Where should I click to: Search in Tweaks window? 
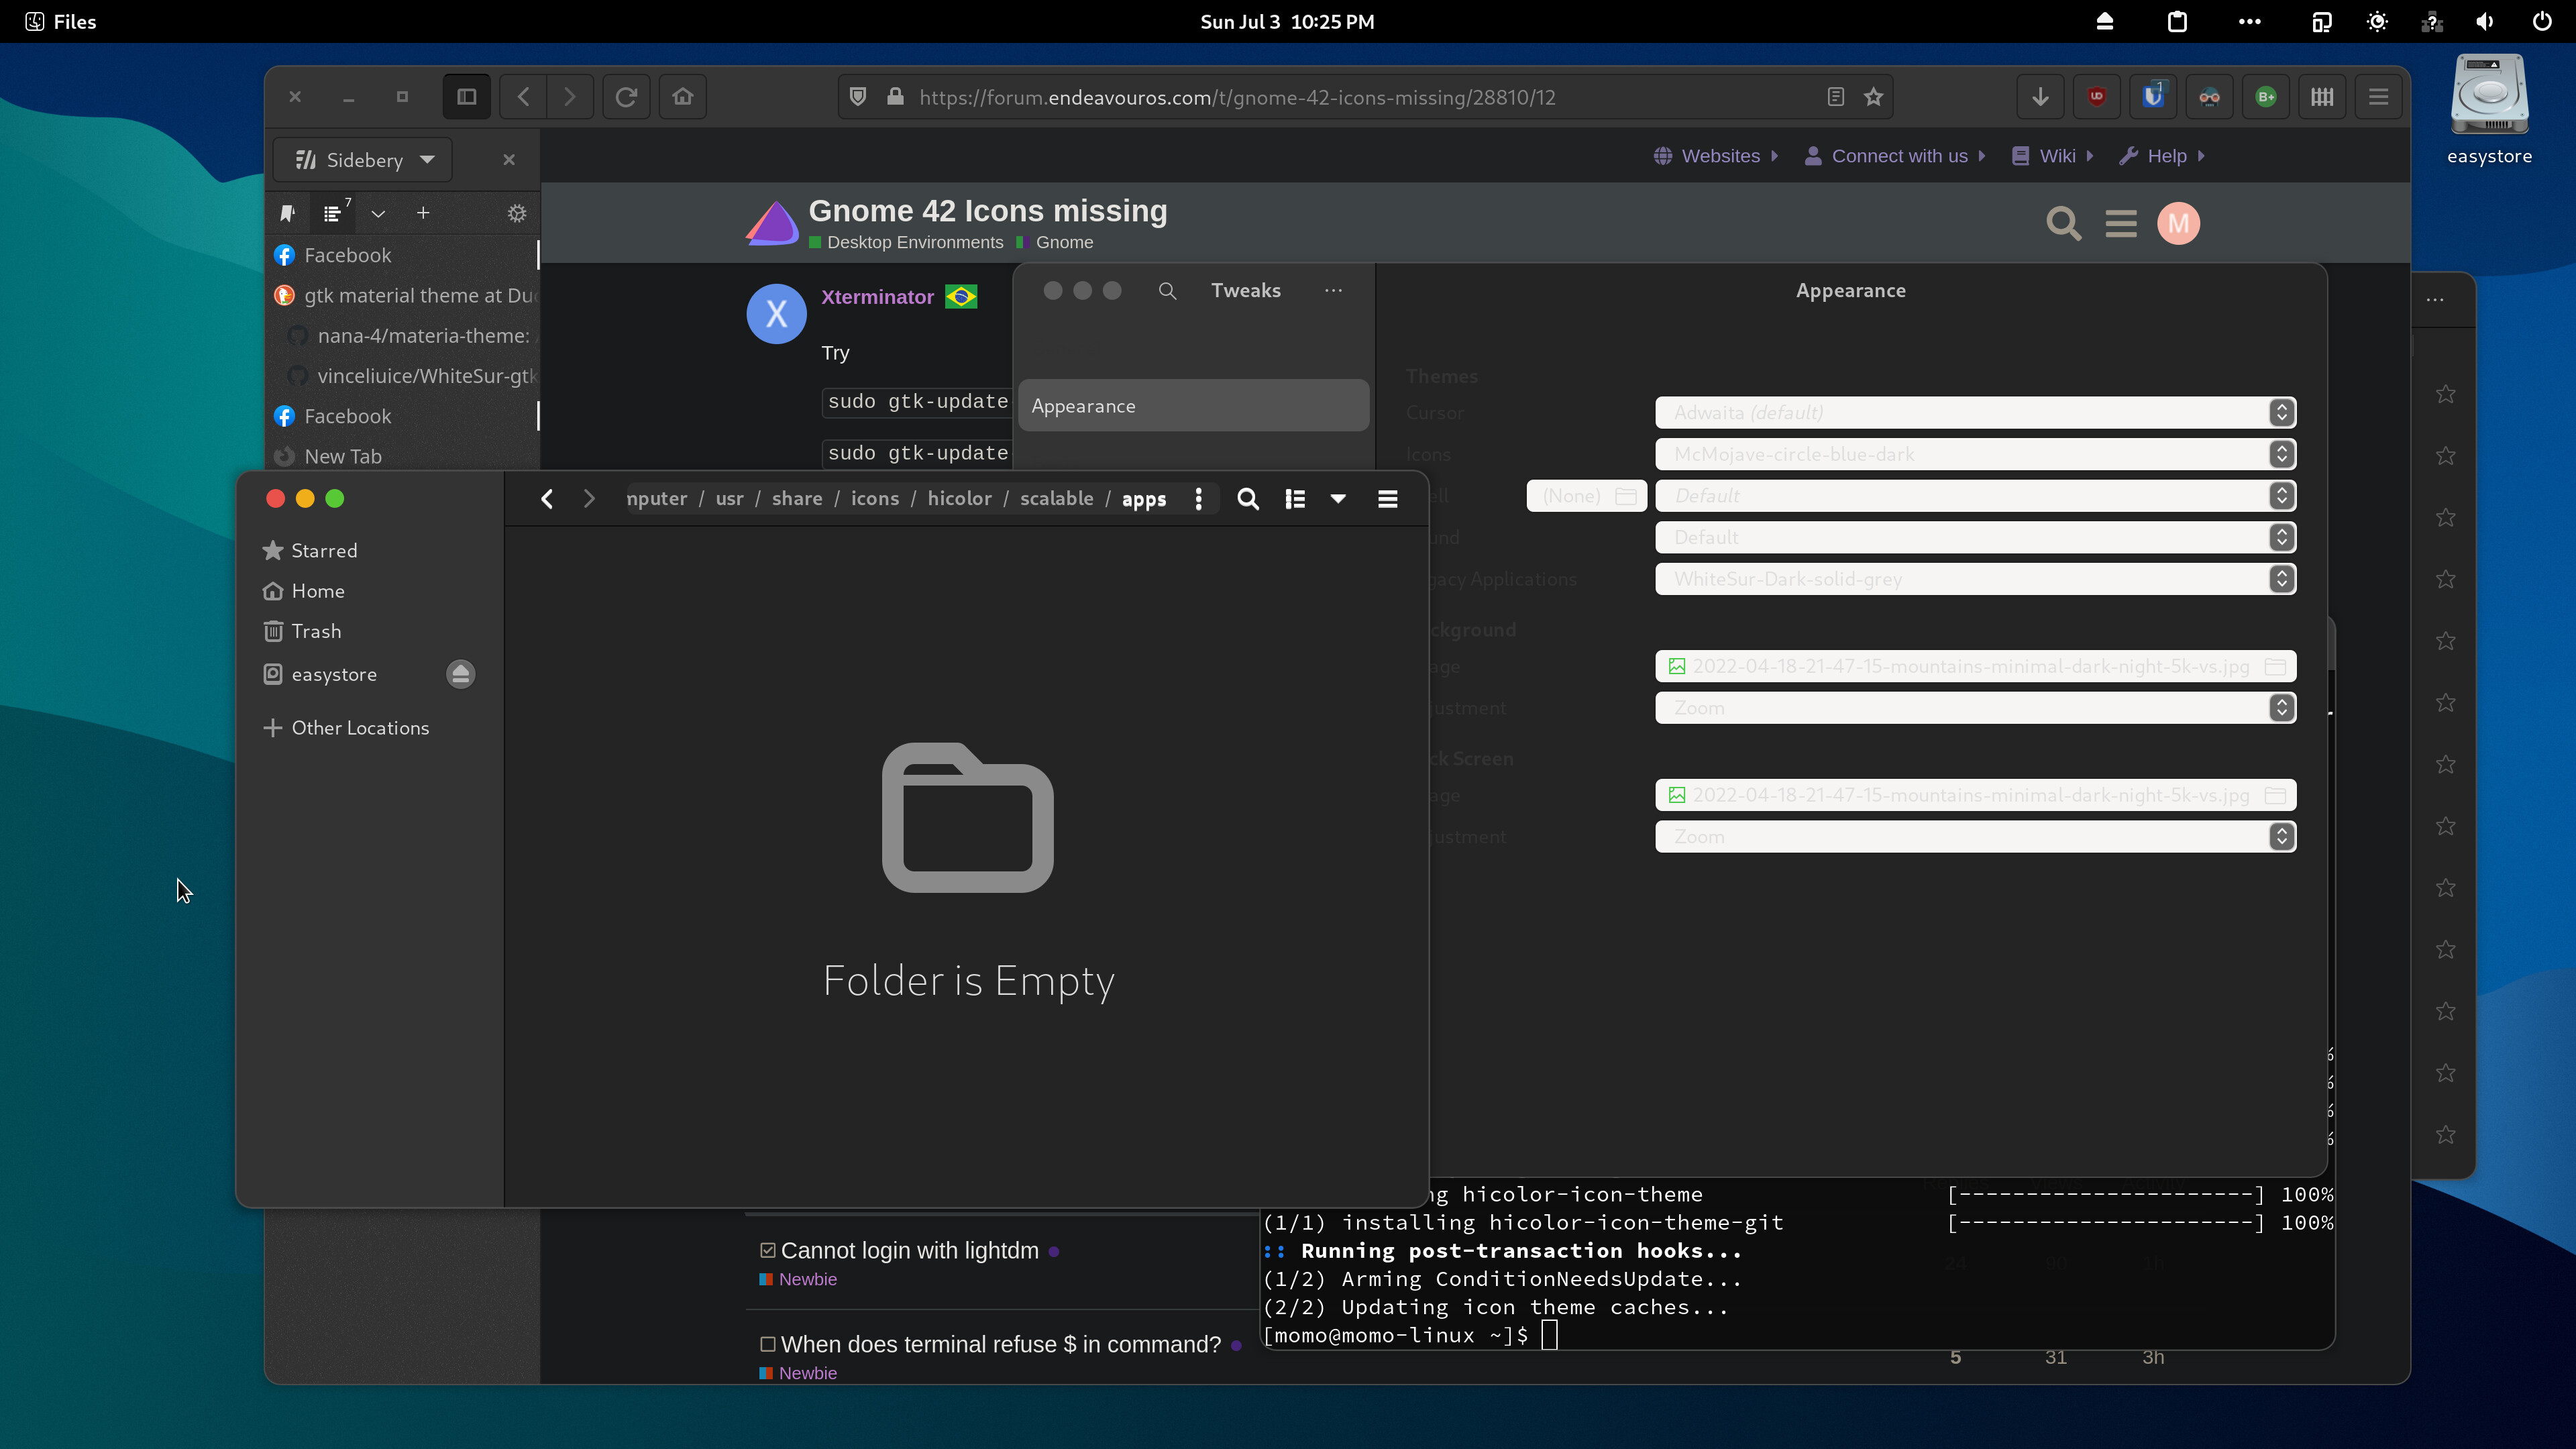point(1167,291)
